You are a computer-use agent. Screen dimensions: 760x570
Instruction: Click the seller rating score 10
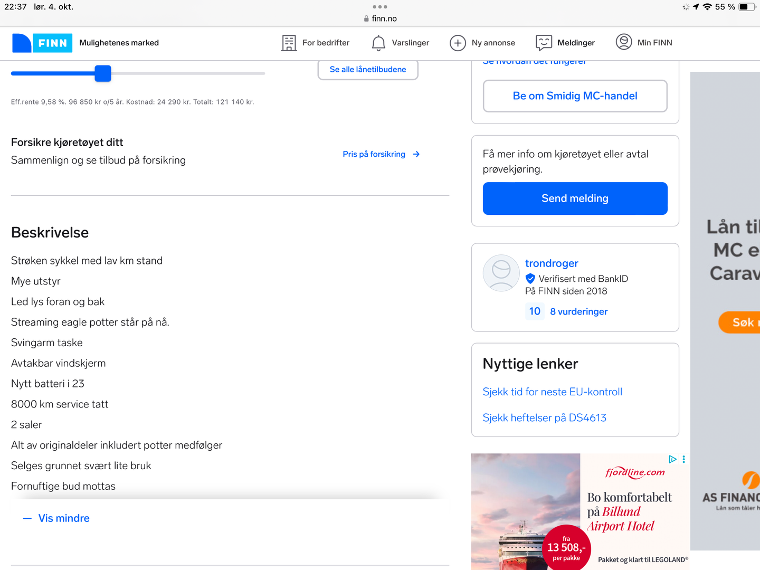535,311
